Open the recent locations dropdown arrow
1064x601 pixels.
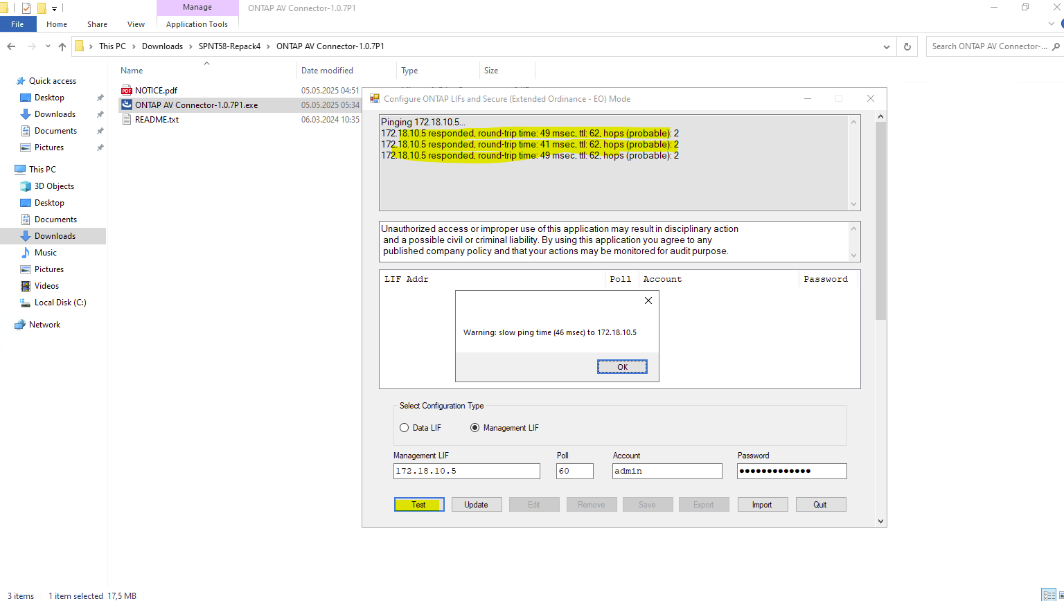pos(48,46)
